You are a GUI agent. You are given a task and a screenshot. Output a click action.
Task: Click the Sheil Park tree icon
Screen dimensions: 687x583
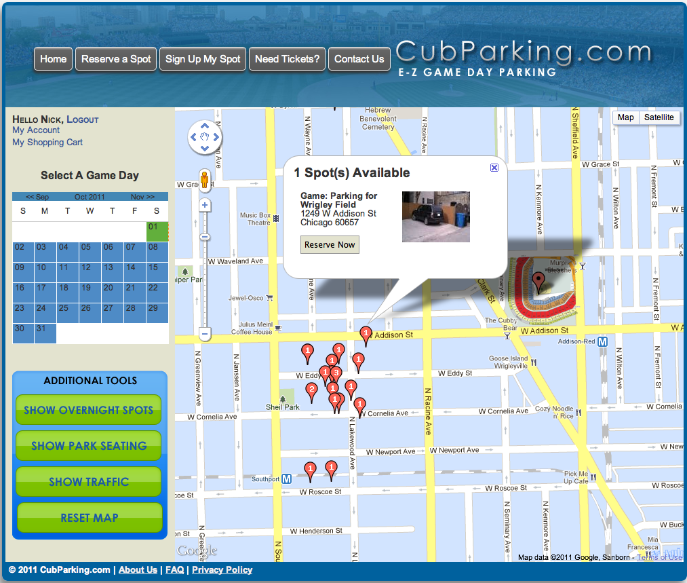(x=283, y=399)
